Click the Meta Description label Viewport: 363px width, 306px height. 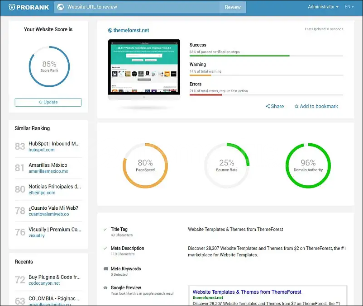pyautogui.click(x=127, y=248)
